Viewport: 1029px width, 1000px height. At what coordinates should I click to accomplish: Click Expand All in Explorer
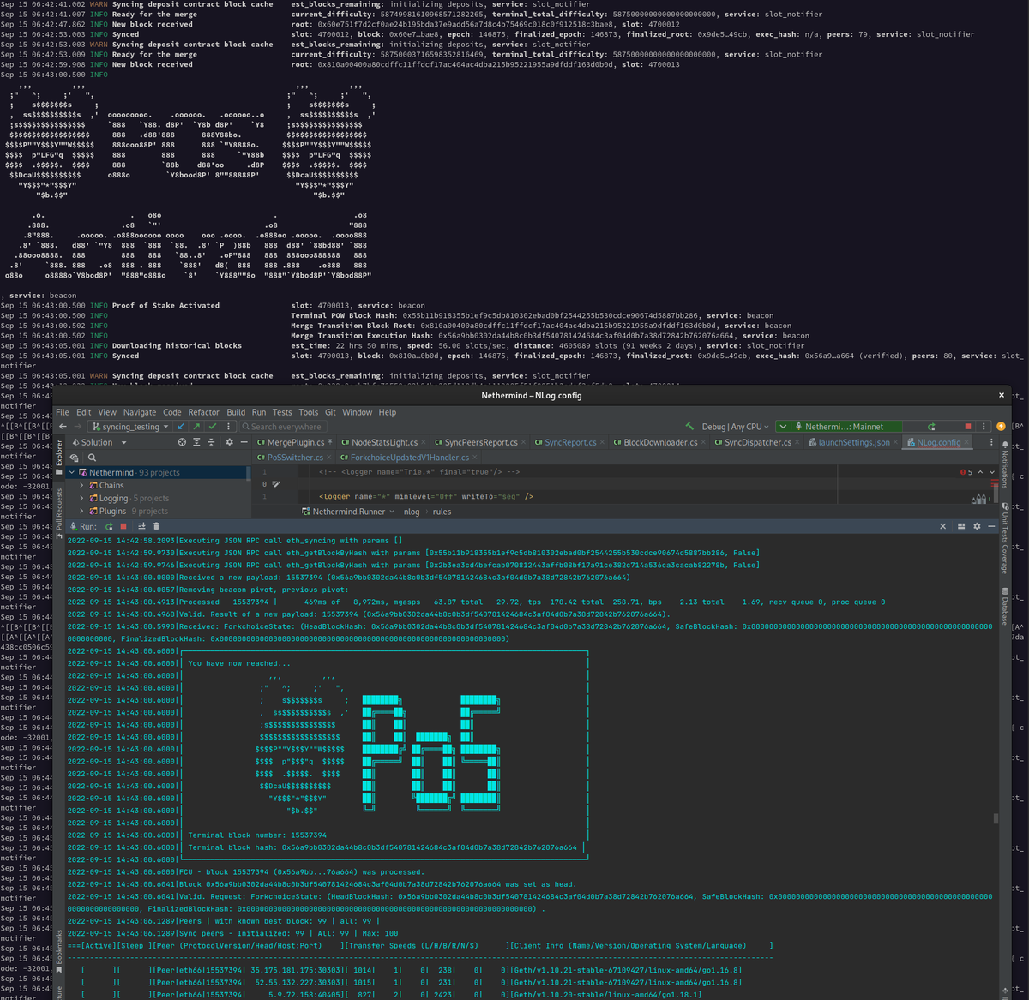197,443
